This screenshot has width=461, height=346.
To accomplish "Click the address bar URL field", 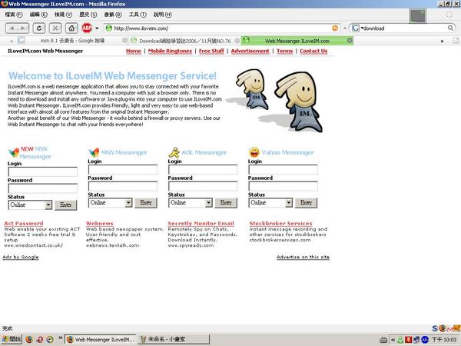I will click(x=222, y=28).
